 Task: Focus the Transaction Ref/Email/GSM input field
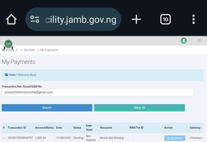click(x=97, y=92)
